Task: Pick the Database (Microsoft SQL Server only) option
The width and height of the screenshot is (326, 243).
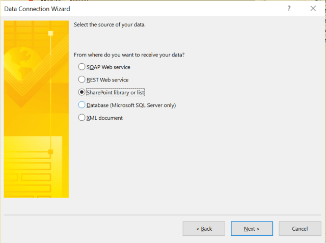Action: tap(82, 105)
